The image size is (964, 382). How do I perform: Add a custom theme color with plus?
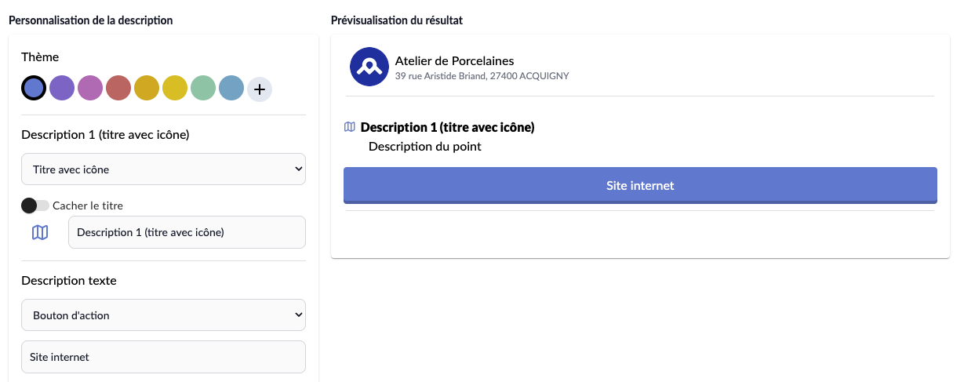(260, 89)
